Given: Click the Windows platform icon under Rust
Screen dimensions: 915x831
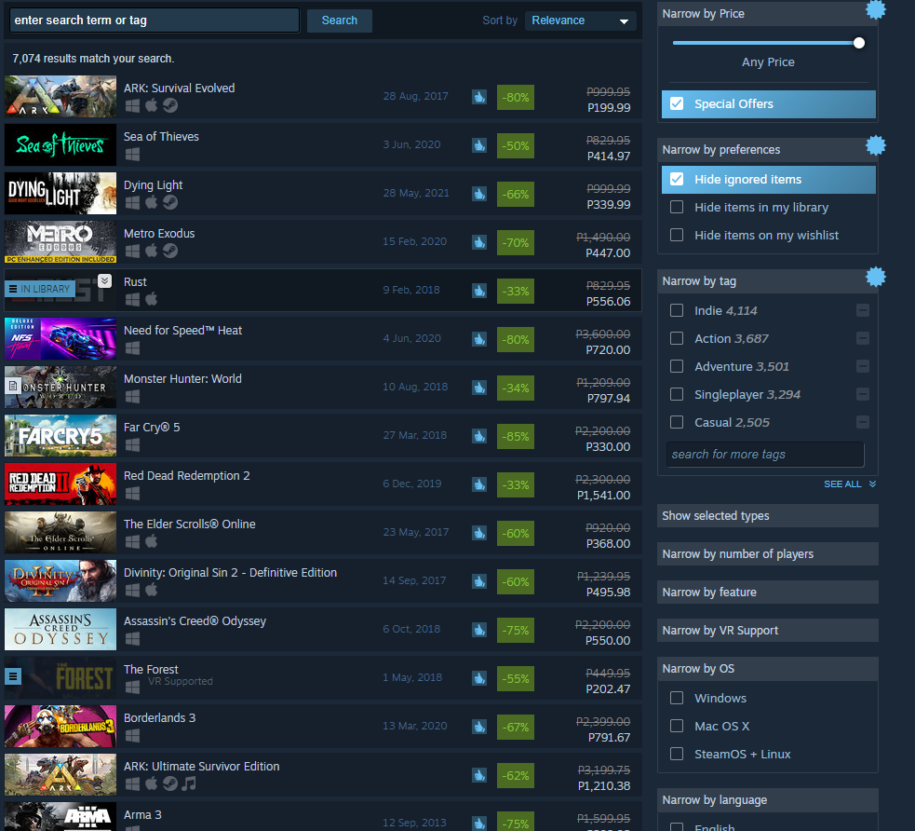Looking at the screenshot, I should pos(132,299).
